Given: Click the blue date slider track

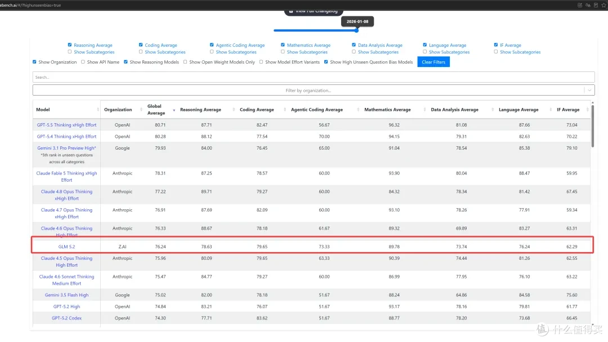Looking at the screenshot, I should [315, 30].
